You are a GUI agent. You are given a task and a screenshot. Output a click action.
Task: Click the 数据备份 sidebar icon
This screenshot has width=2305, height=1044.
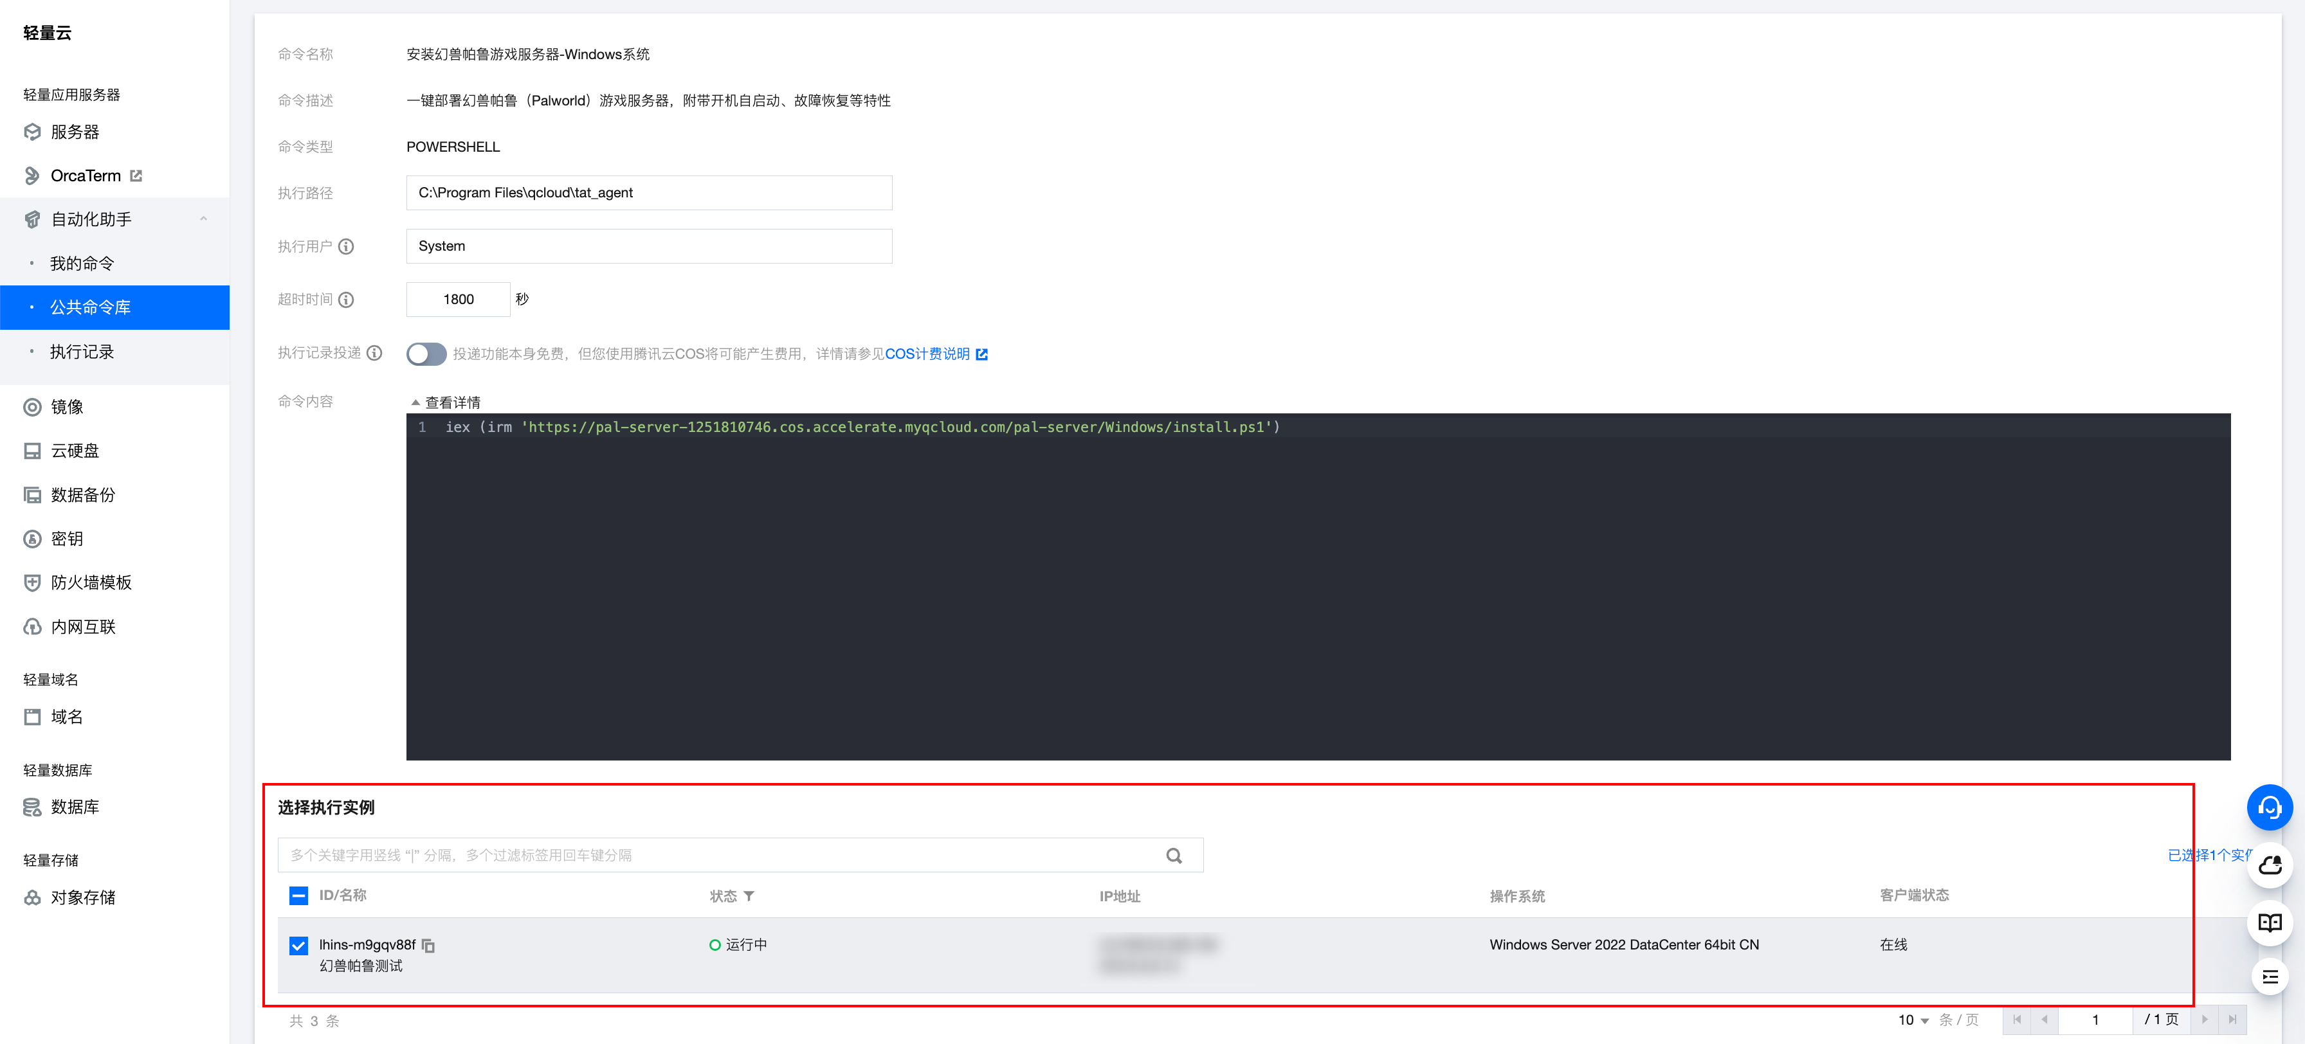32,495
